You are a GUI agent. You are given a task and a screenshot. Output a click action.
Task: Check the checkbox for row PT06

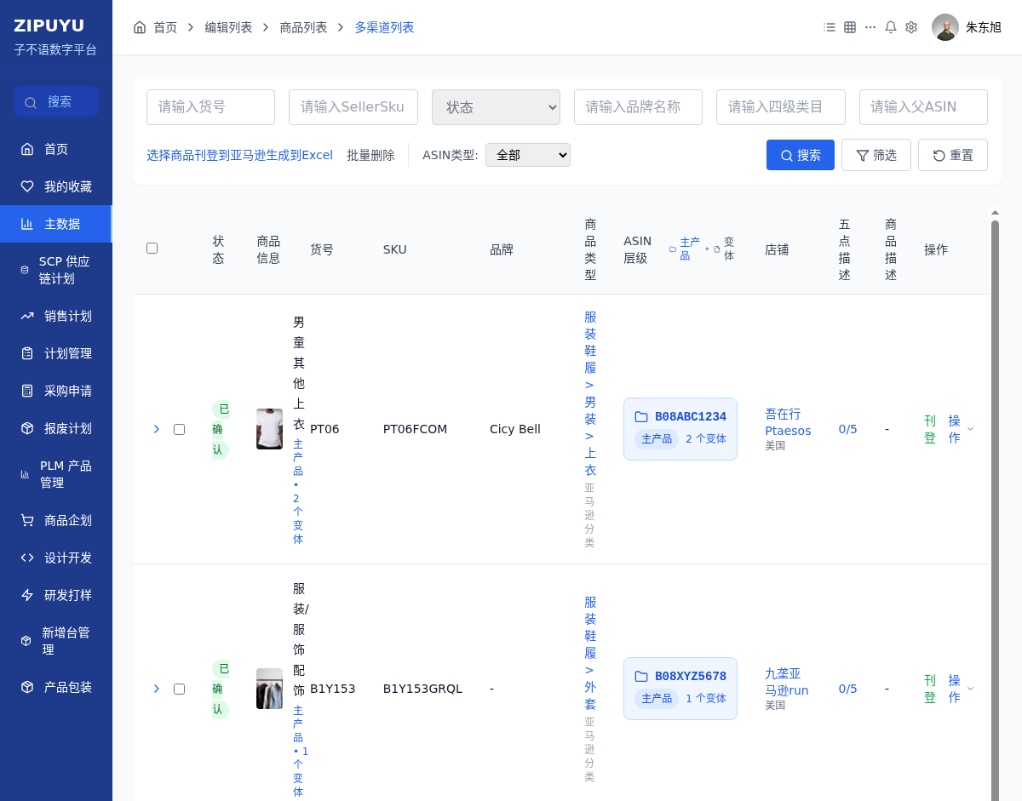[179, 429]
